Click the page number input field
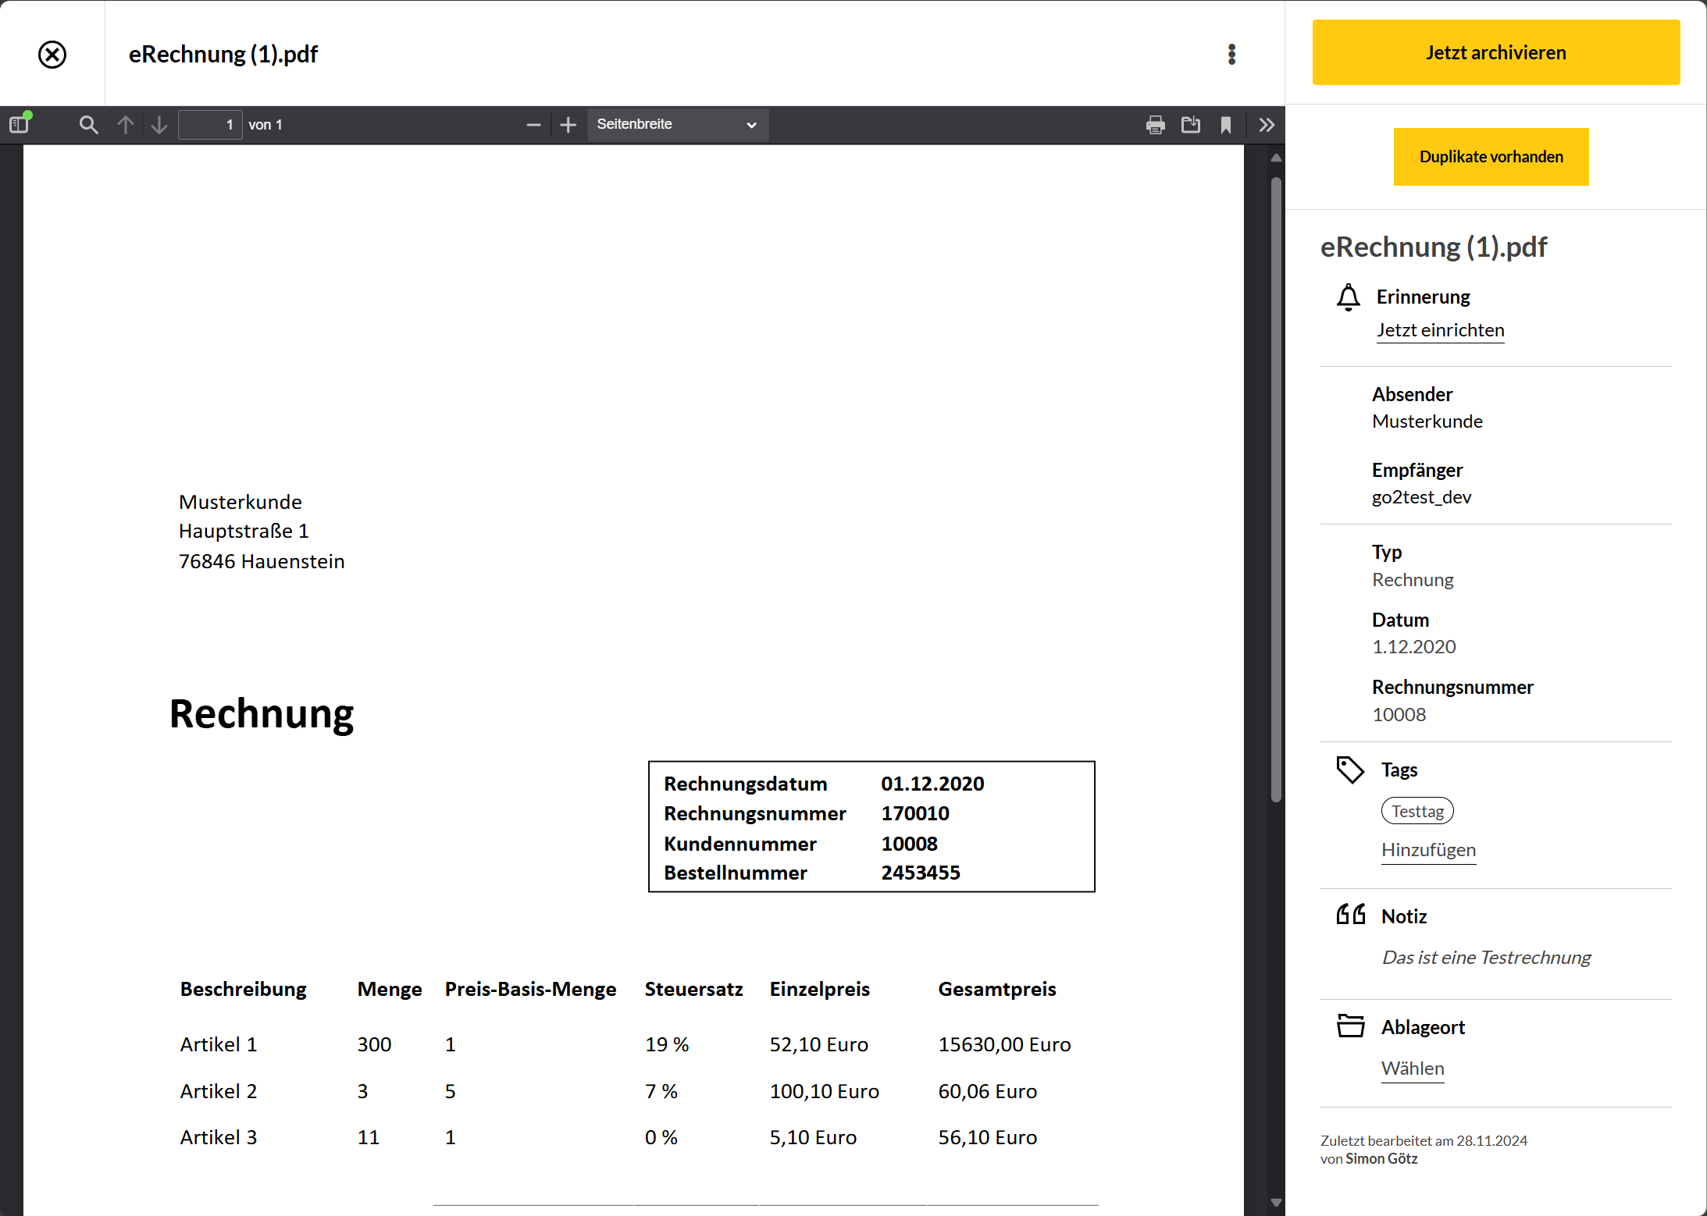Screen dimensions: 1707x1216 [x=210, y=125]
